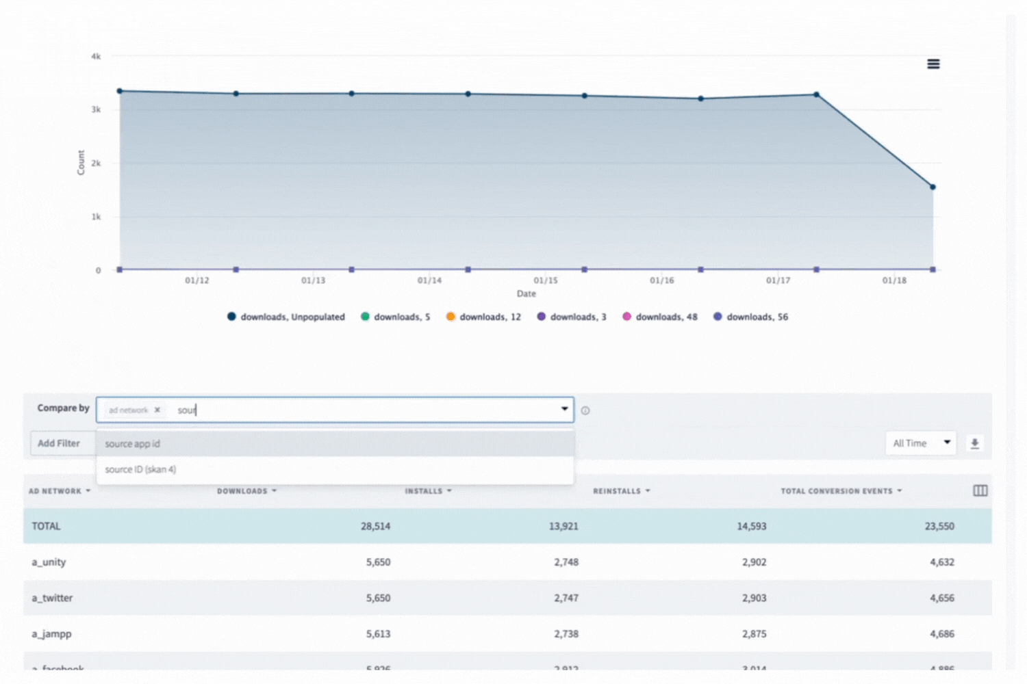
Task: Click the pink downloads, 48 legend marker
Action: (627, 317)
